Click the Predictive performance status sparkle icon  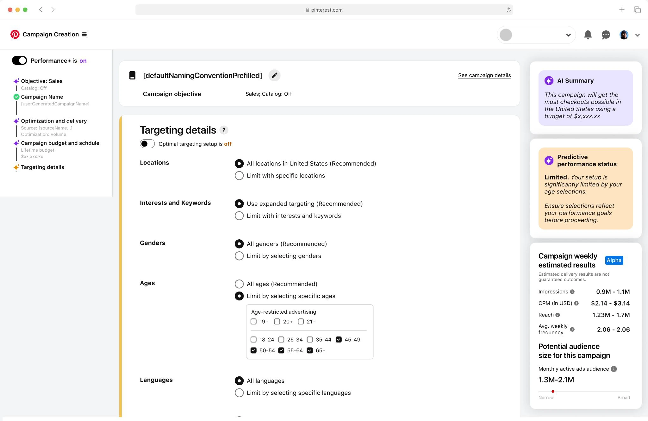pyautogui.click(x=549, y=160)
